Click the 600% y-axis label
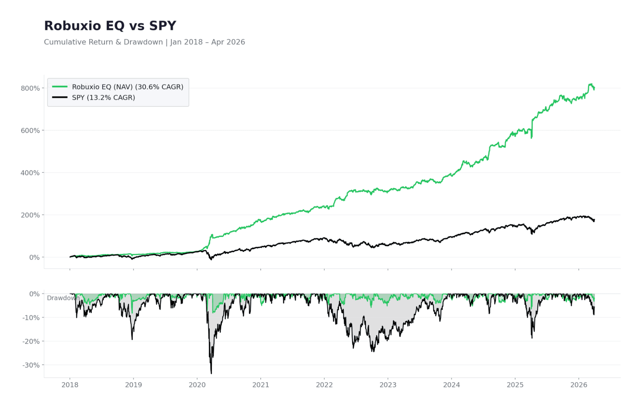The image size is (641, 409). (30, 130)
